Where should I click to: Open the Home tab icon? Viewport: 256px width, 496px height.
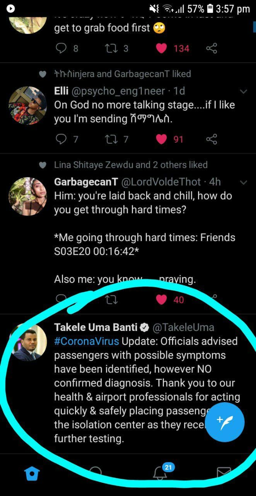point(32,472)
